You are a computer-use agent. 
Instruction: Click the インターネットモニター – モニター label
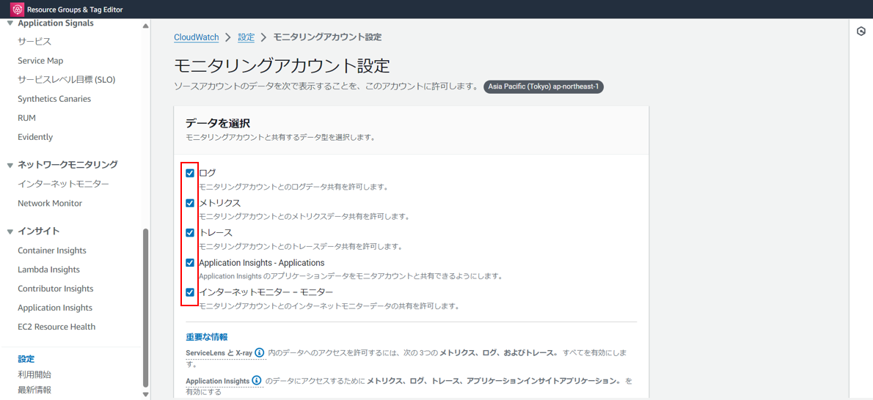point(266,292)
